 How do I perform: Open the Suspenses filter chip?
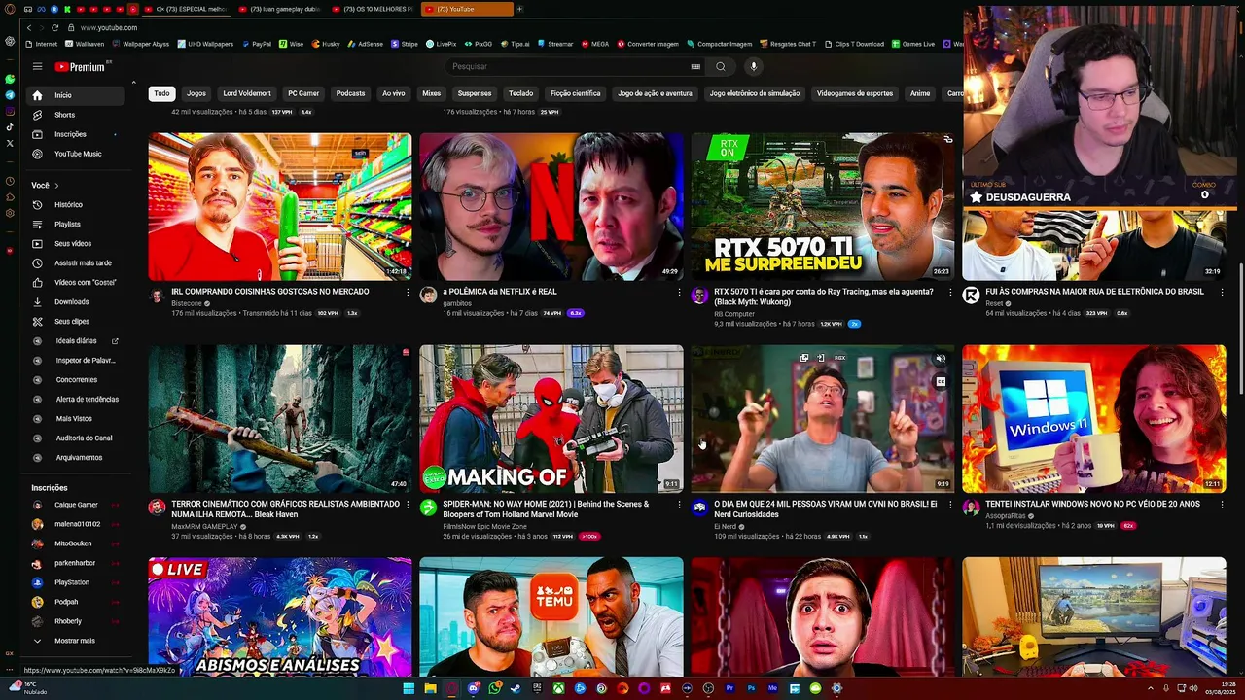coord(475,93)
